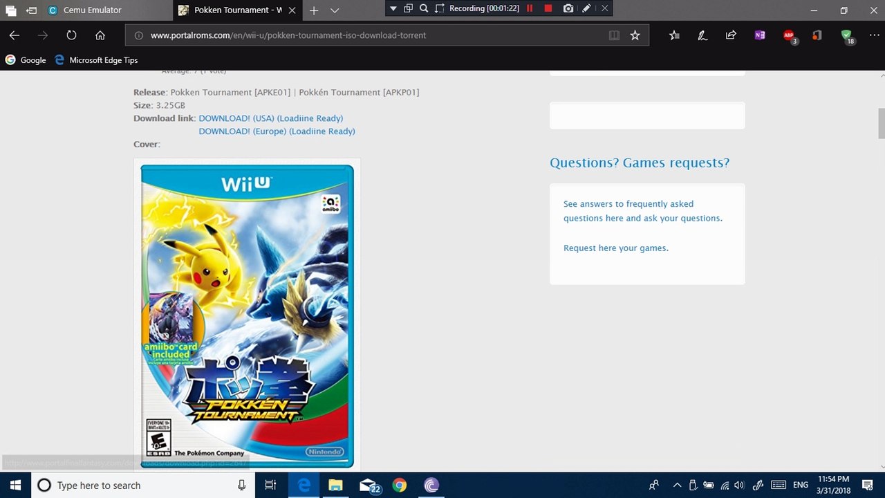The height and width of the screenshot is (498, 885).
Task: Take a screenshot with camera icon
Action: [x=568, y=8]
